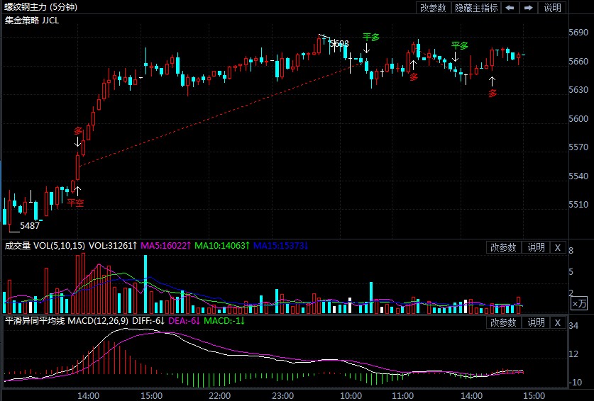594x401 pixels.
Task: Open 改参数 in the volume panel
Action: (x=503, y=247)
